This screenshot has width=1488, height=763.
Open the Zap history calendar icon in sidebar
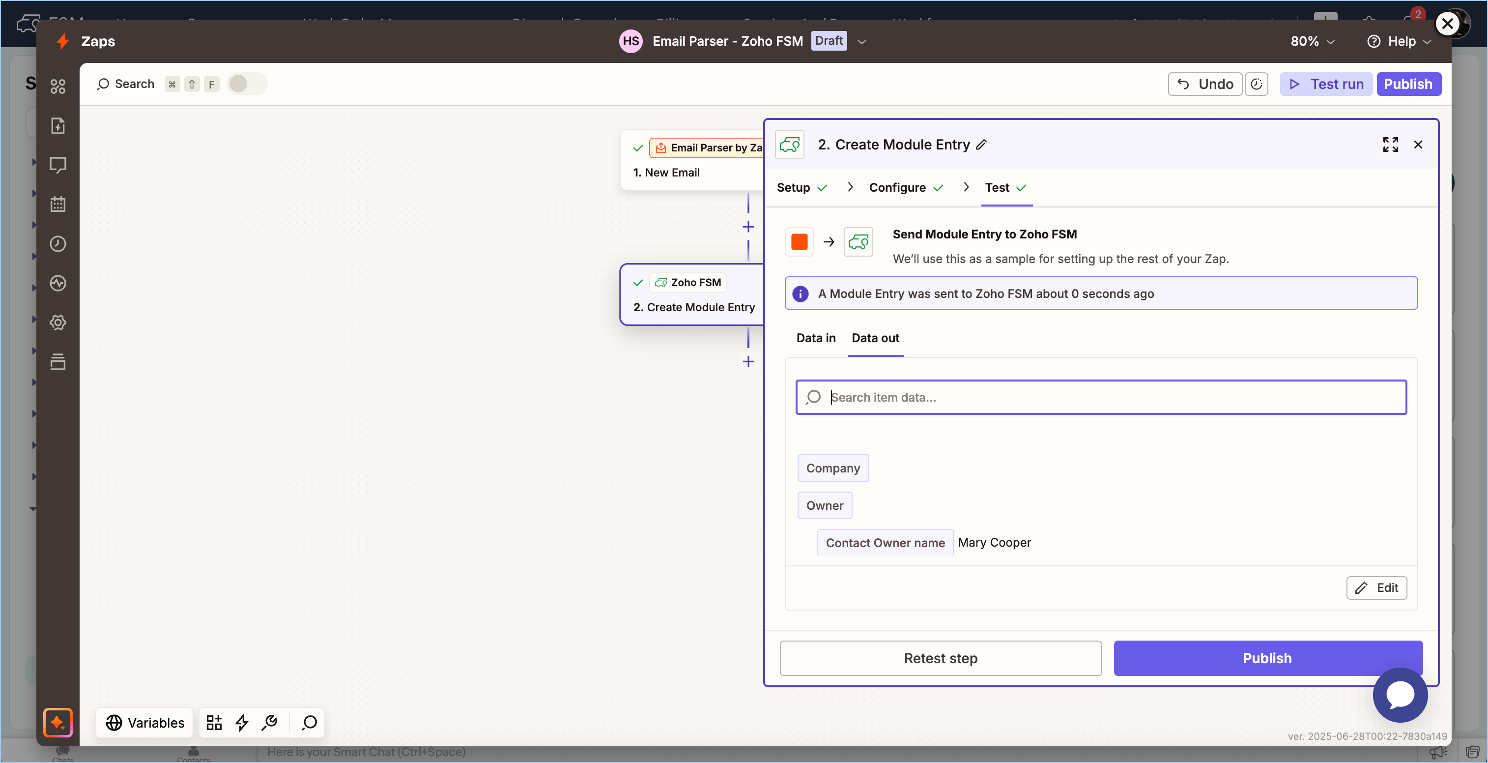pos(58,204)
